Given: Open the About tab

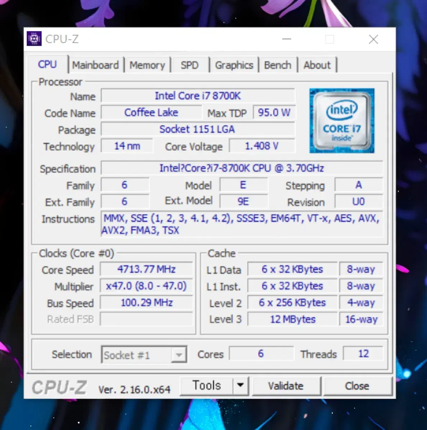Looking at the screenshot, I should point(317,65).
